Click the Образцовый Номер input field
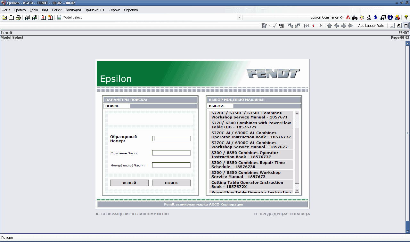 click(x=171, y=138)
